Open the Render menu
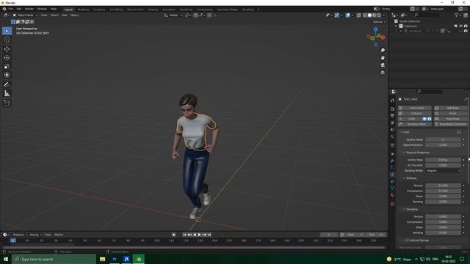The image size is (470, 264). [29, 9]
